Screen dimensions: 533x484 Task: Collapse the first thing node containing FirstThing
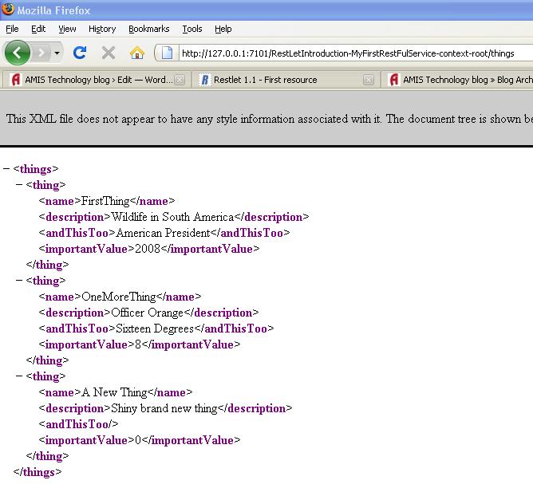19,185
